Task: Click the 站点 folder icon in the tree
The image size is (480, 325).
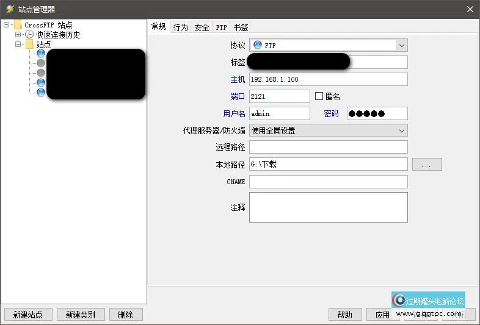Action: coord(29,45)
